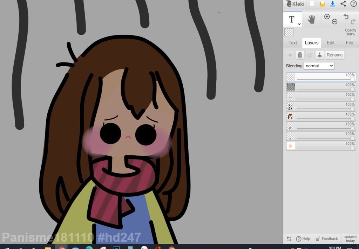Select the layer with dark rain strokes
The height and width of the screenshot is (249, 359).
coord(321,87)
